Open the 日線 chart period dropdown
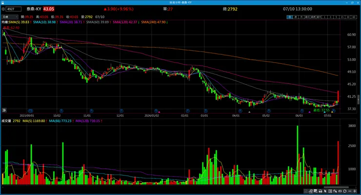The width and height of the screenshot is (361, 195). tap(10, 17)
